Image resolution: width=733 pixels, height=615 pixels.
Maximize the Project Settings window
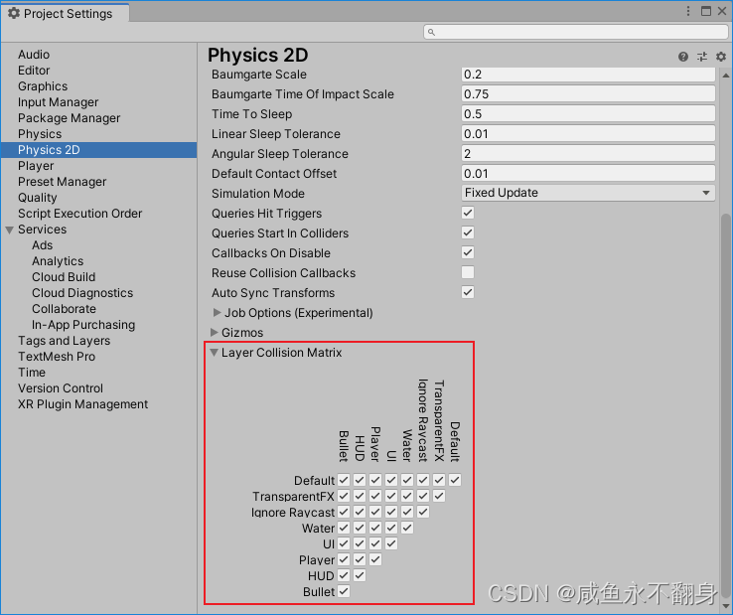706,11
